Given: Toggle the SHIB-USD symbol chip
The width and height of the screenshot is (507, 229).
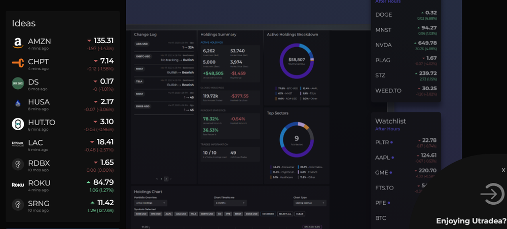Looking at the screenshot, I should pyautogui.click(x=141, y=214).
